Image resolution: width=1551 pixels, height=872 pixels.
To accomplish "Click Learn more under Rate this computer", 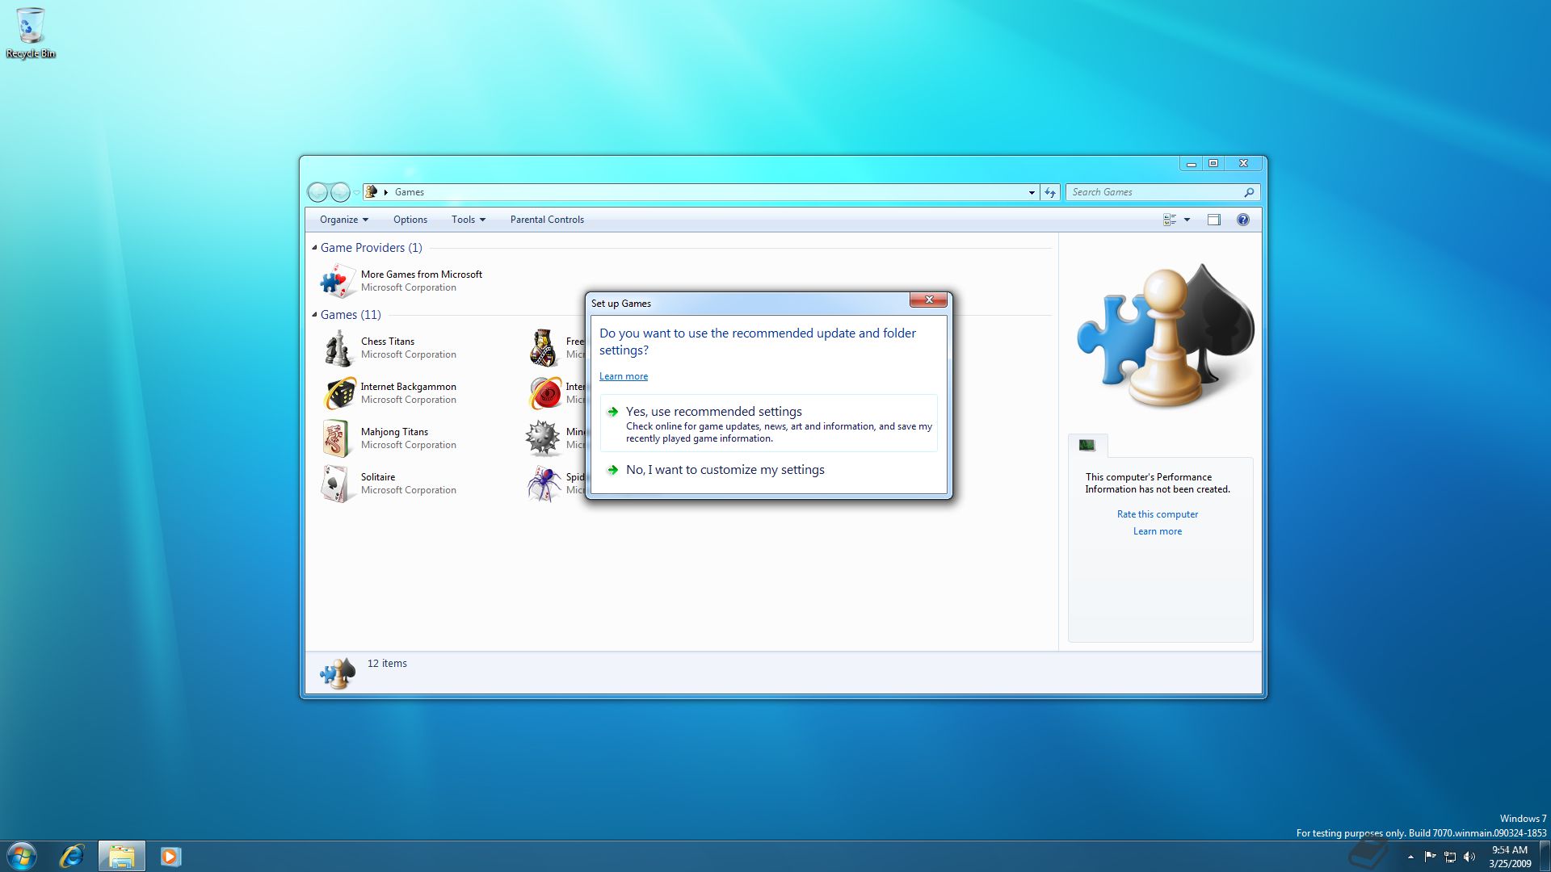I will pos(1158,531).
